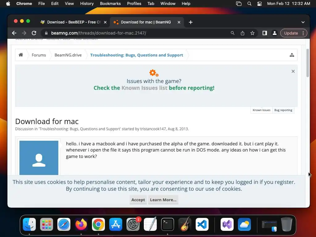Open the Profiles menu
Screen dimensions: 316x237
point(134,4)
